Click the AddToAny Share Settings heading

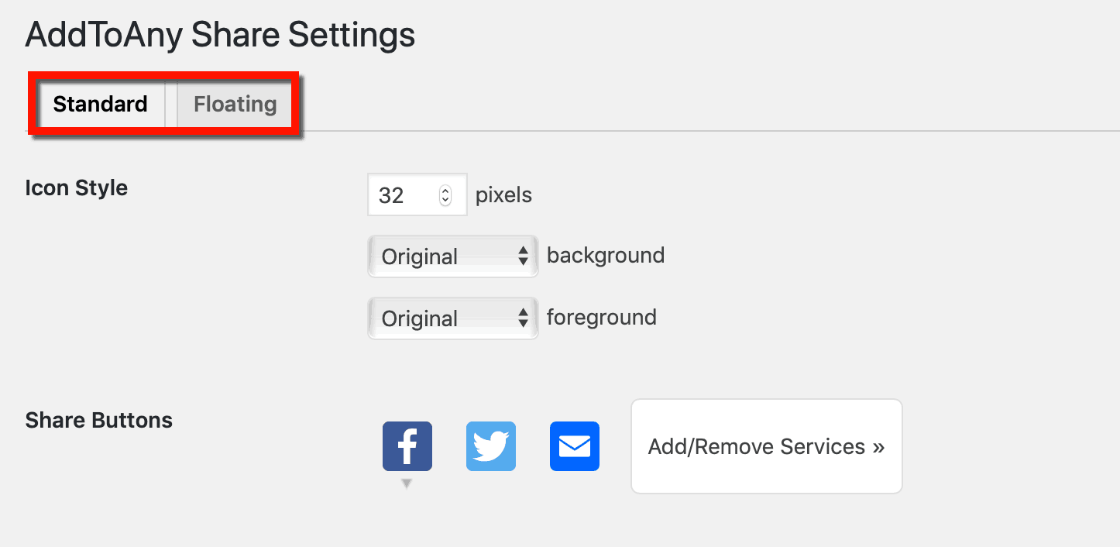(x=220, y=34)
